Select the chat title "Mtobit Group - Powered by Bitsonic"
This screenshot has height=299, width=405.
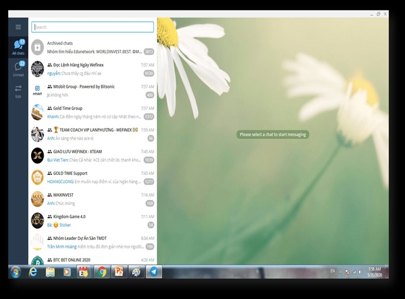point(84,87)
